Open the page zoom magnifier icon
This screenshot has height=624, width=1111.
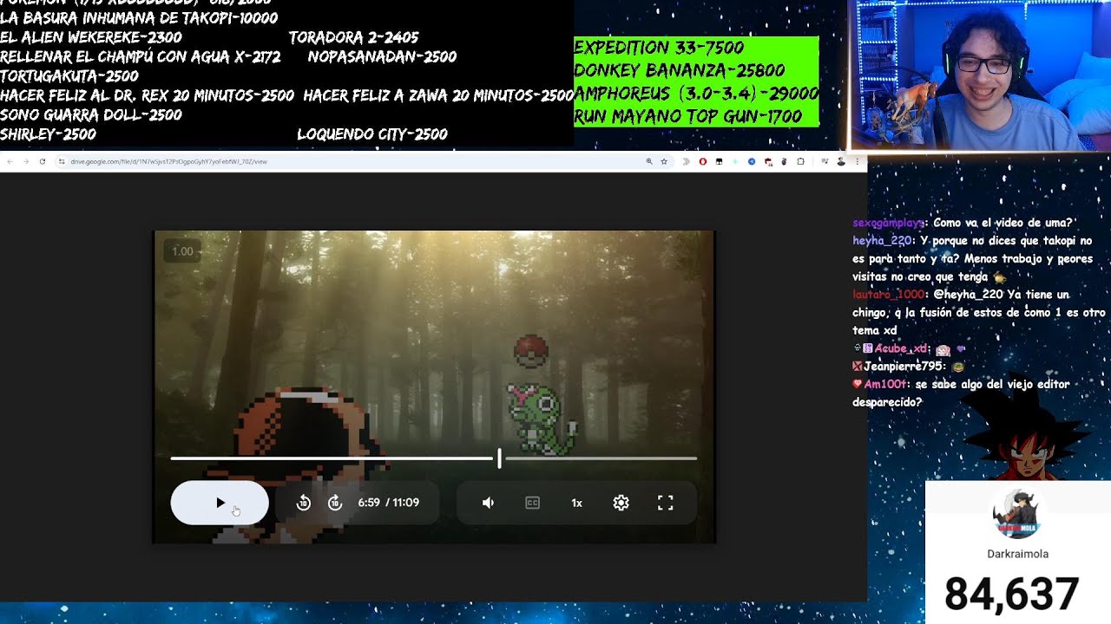[649, 161]
